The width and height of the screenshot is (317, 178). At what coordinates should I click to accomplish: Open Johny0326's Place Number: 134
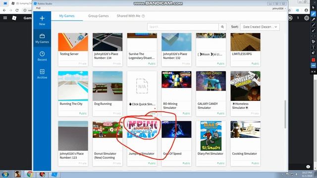pos(107,49)
